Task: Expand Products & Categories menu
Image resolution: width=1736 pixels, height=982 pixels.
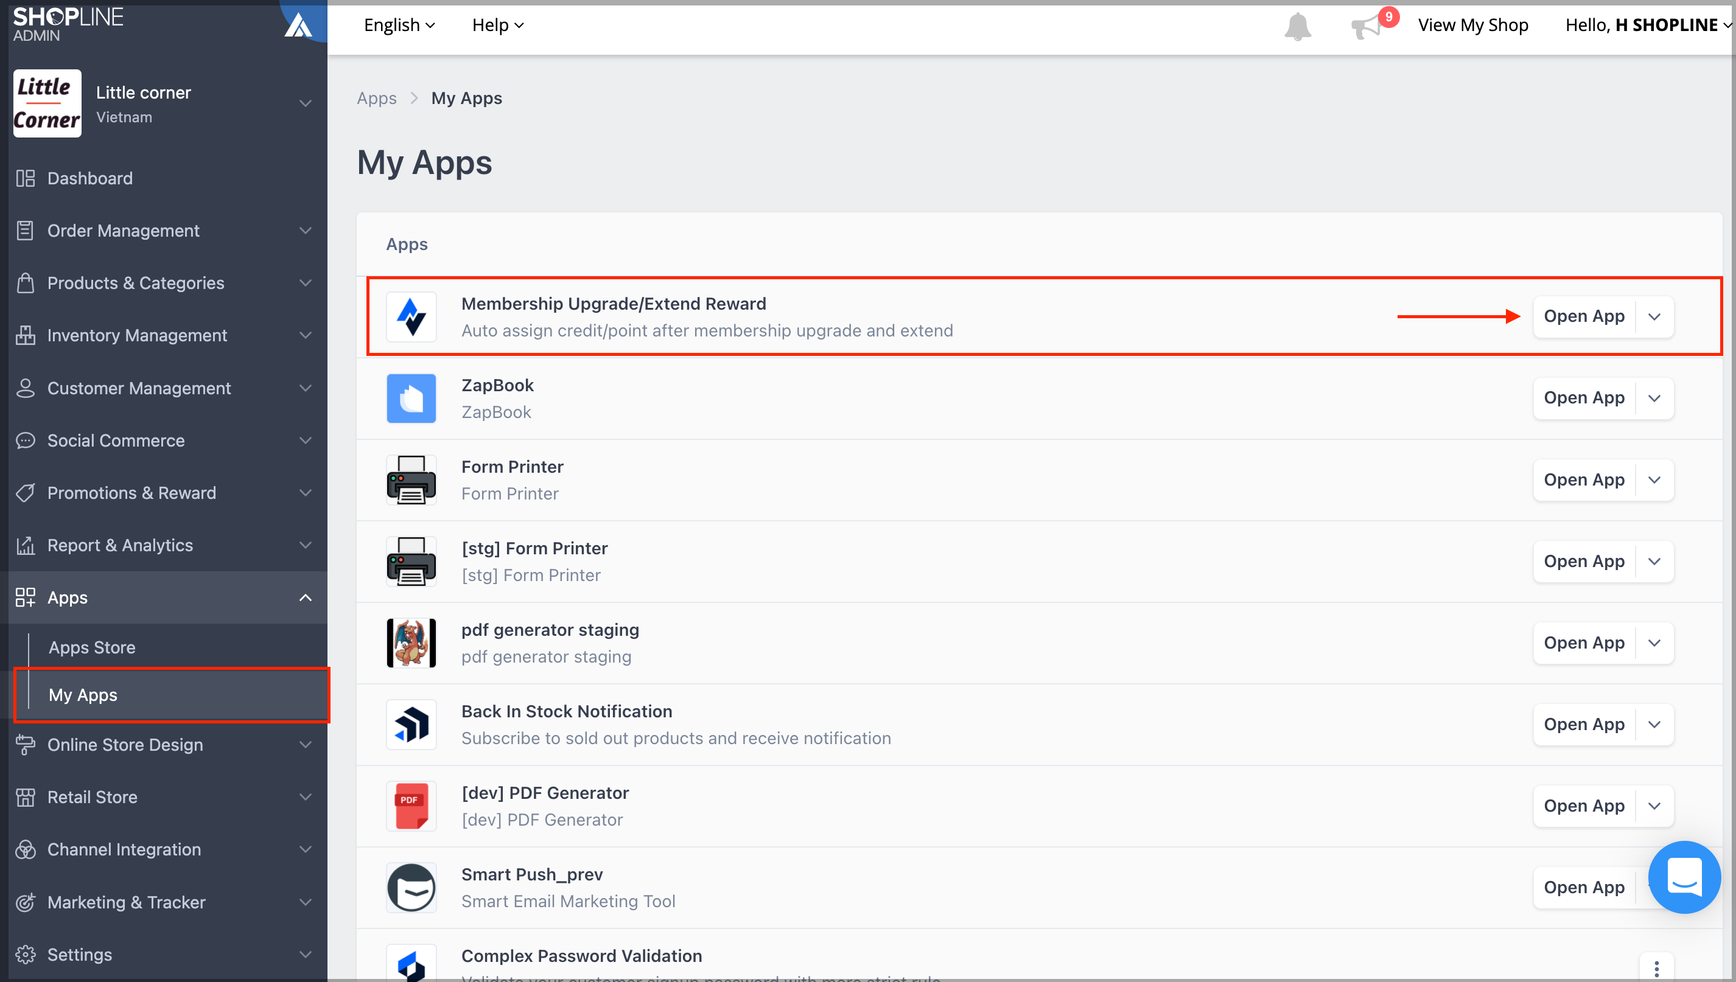Action: pyautogui.click(x=163, y=284)
